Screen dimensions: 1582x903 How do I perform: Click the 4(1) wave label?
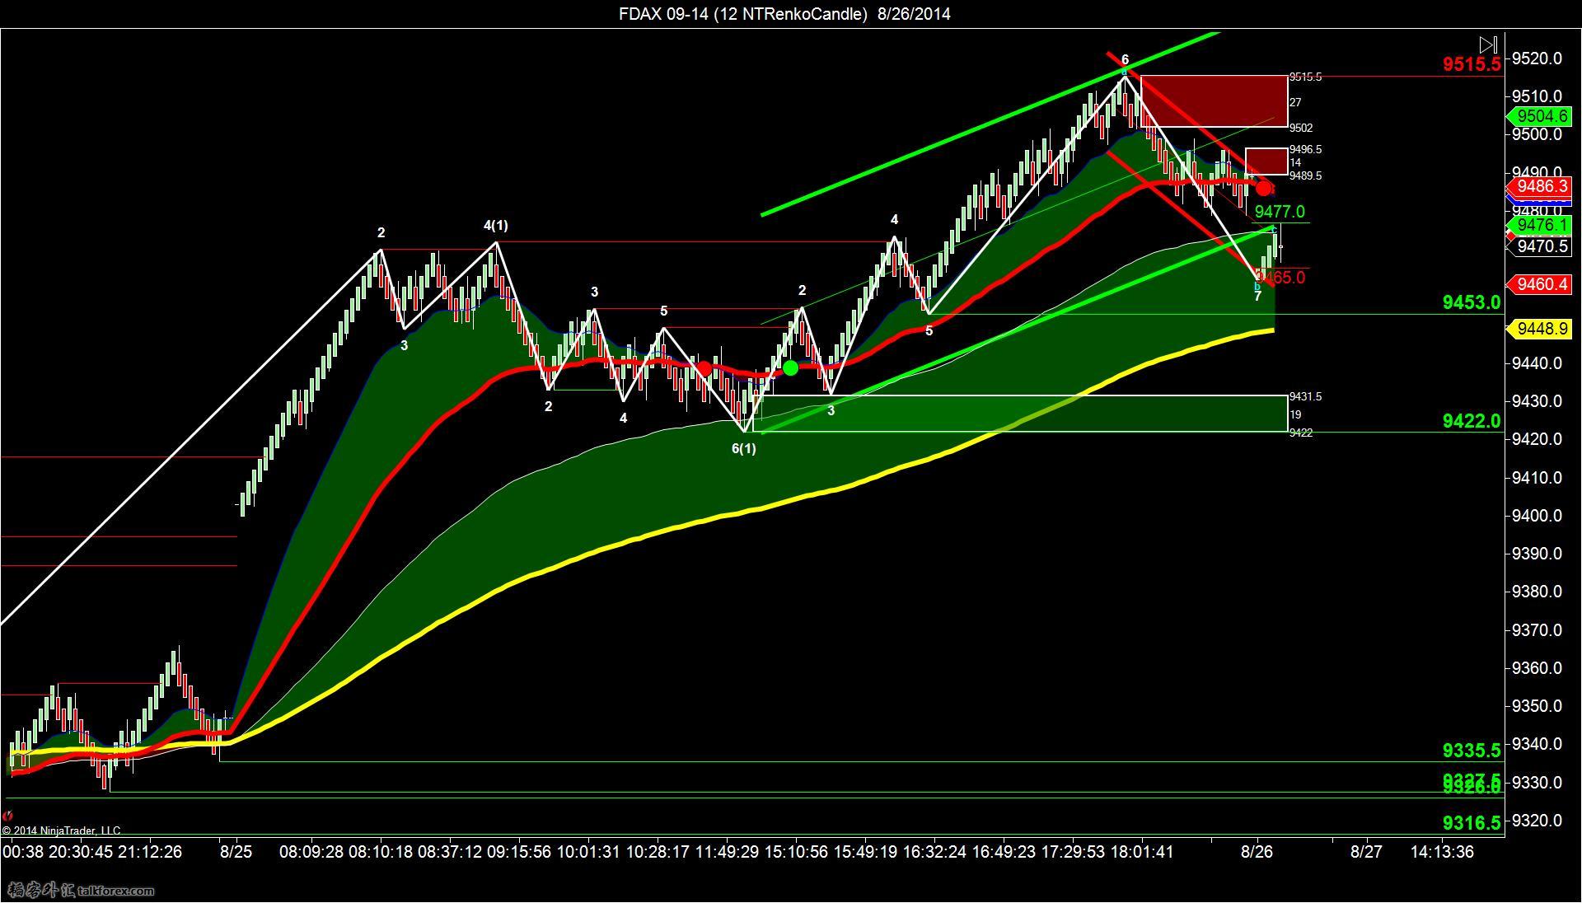495,226
